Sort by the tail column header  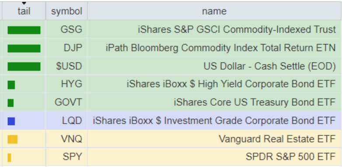24,11
